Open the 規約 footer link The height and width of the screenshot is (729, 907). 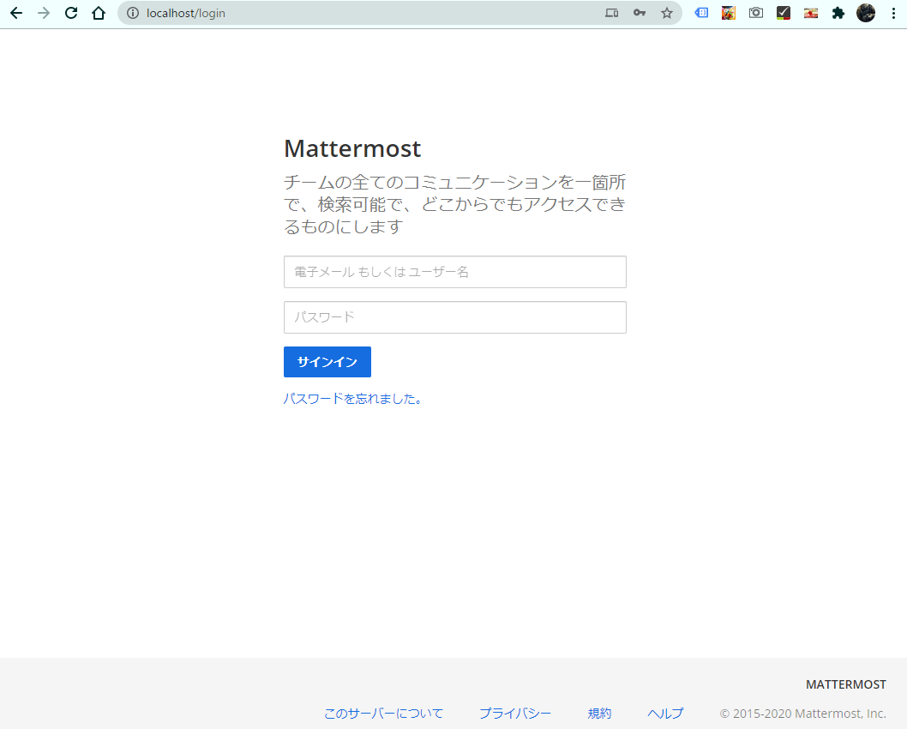click(599, 714)
